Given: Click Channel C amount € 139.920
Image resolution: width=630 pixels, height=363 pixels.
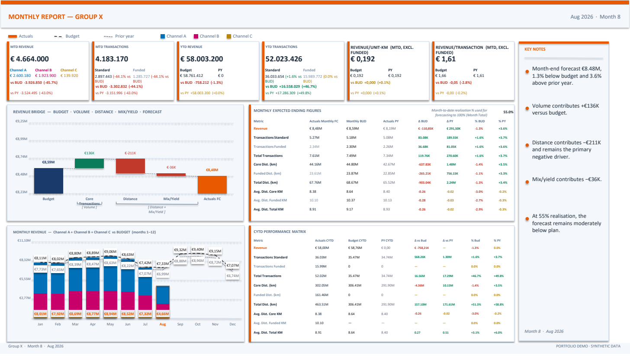Looking at the screenshot, I should point(69,76).
